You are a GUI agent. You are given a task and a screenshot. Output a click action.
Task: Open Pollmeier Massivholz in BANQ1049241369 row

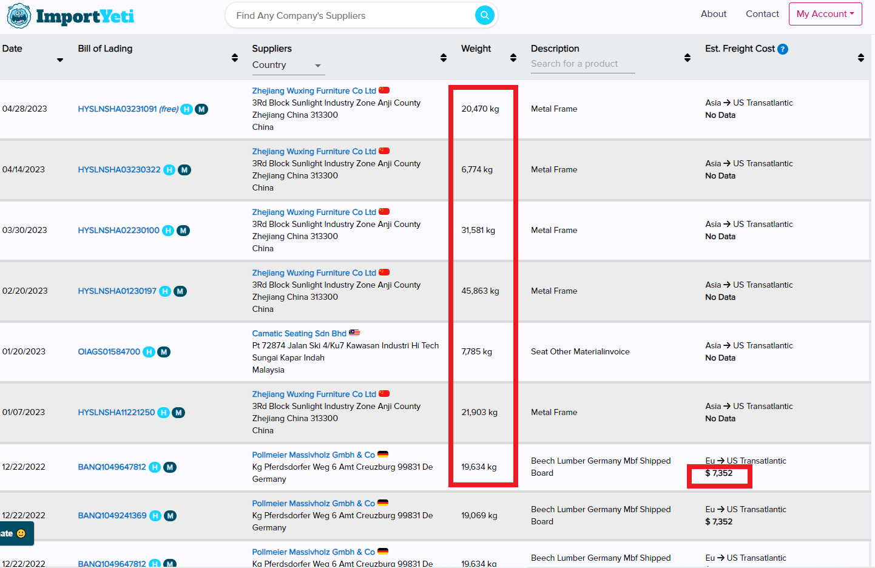tap(314, 504)
